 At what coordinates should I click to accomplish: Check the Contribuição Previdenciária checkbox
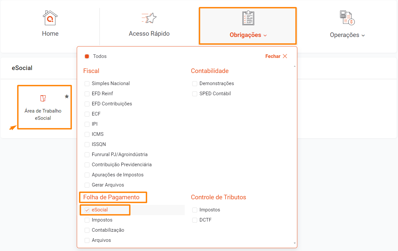[x=87, y=165]
